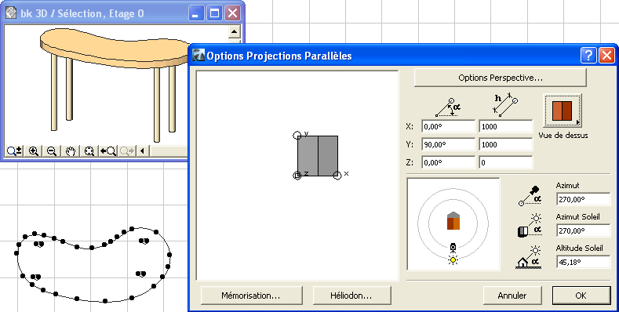619x312 pixels.
Task: Click the Z angle field showing 0,00°
Action: click(x=448, y=162)
